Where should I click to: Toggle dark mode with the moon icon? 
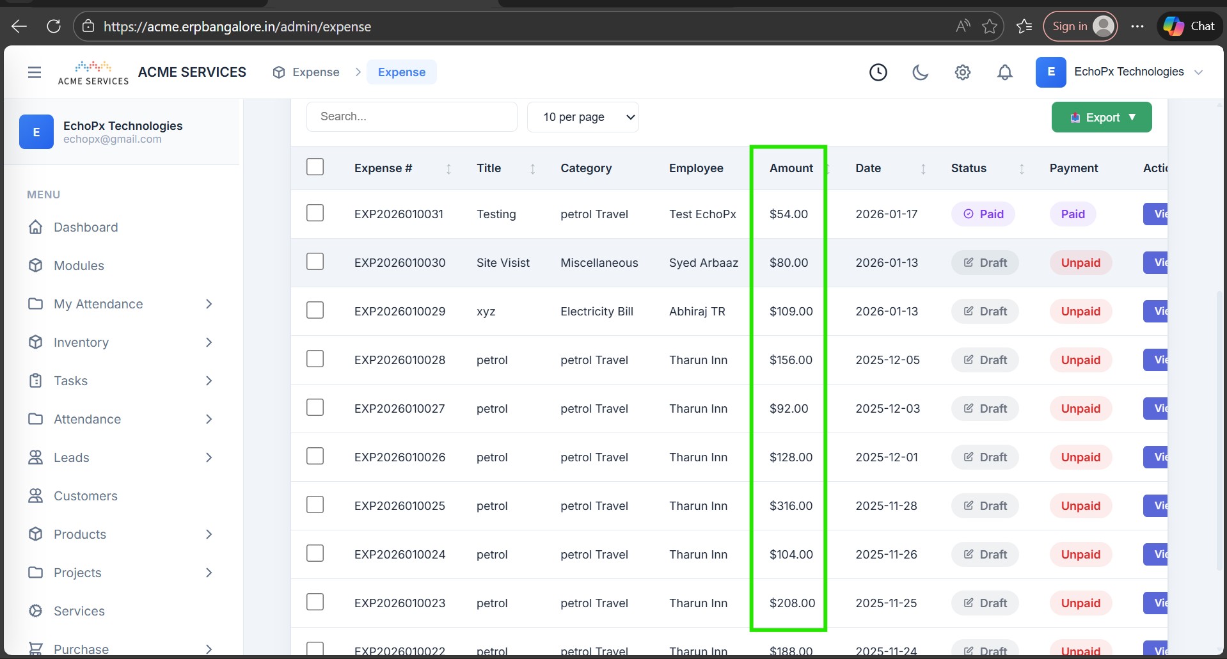(x=920, y=72)
